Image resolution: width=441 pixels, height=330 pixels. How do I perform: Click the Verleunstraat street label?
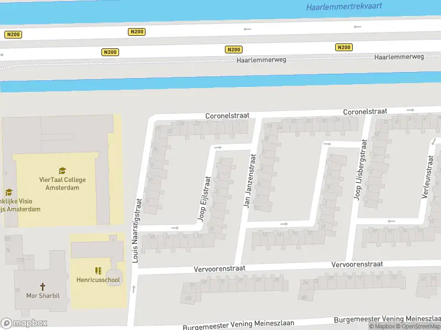pos(427,176)
